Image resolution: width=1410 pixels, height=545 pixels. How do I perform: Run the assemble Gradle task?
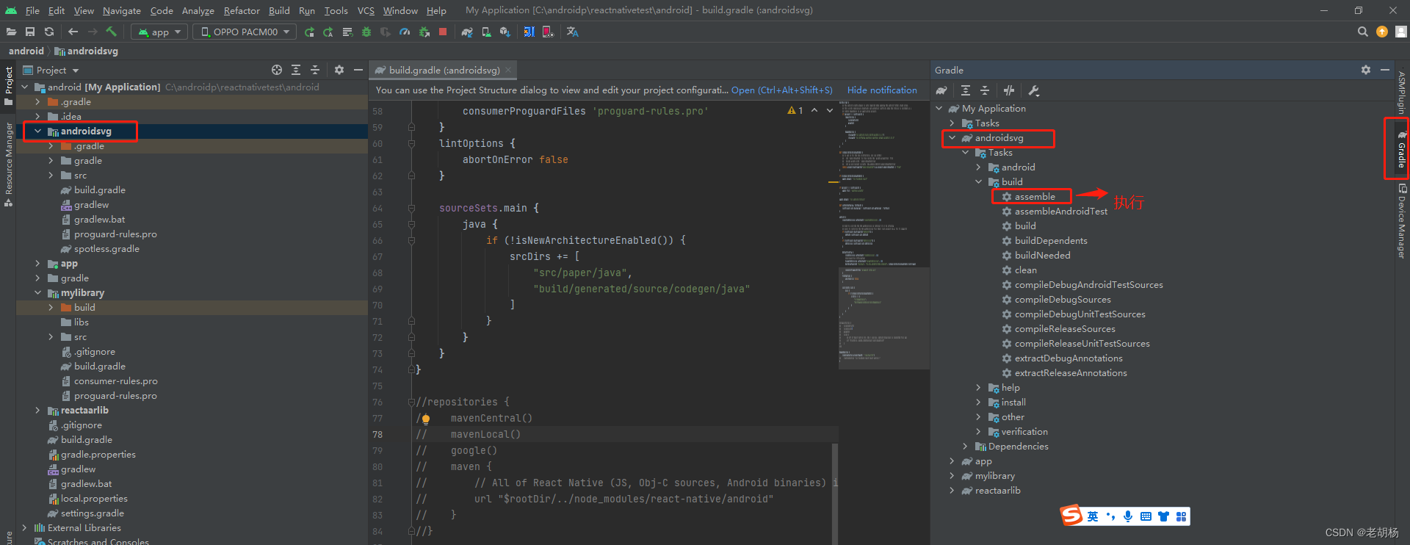1034,197
